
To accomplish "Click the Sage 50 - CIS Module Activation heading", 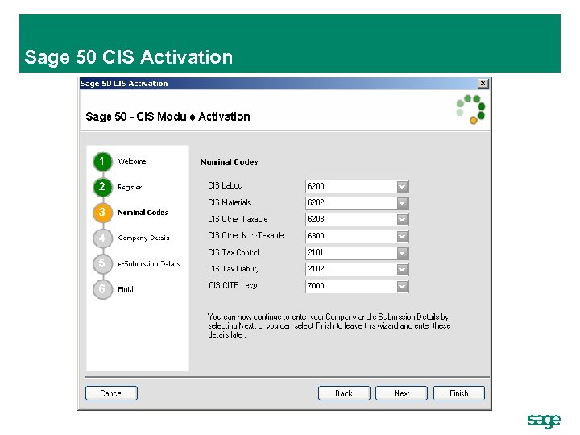I will 168,117.
